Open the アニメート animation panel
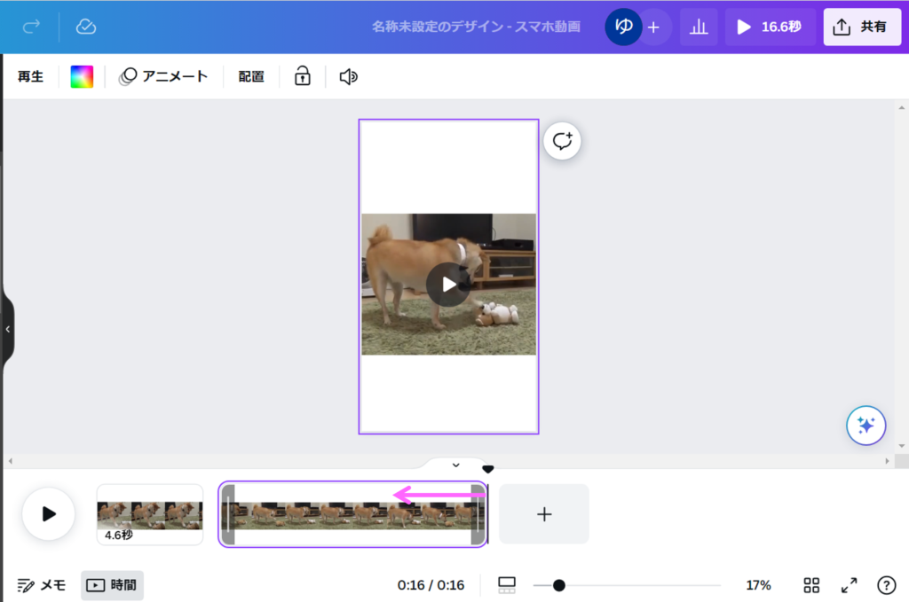Viewport: 909px width, 602px height. click(163, 77)
